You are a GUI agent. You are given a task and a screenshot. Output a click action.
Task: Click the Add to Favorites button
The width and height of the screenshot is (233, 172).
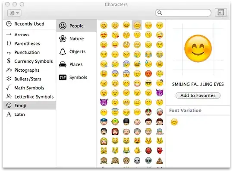coord(198,96)
